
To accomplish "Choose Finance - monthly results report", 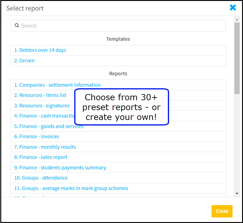I will click(x=45, y=147).
